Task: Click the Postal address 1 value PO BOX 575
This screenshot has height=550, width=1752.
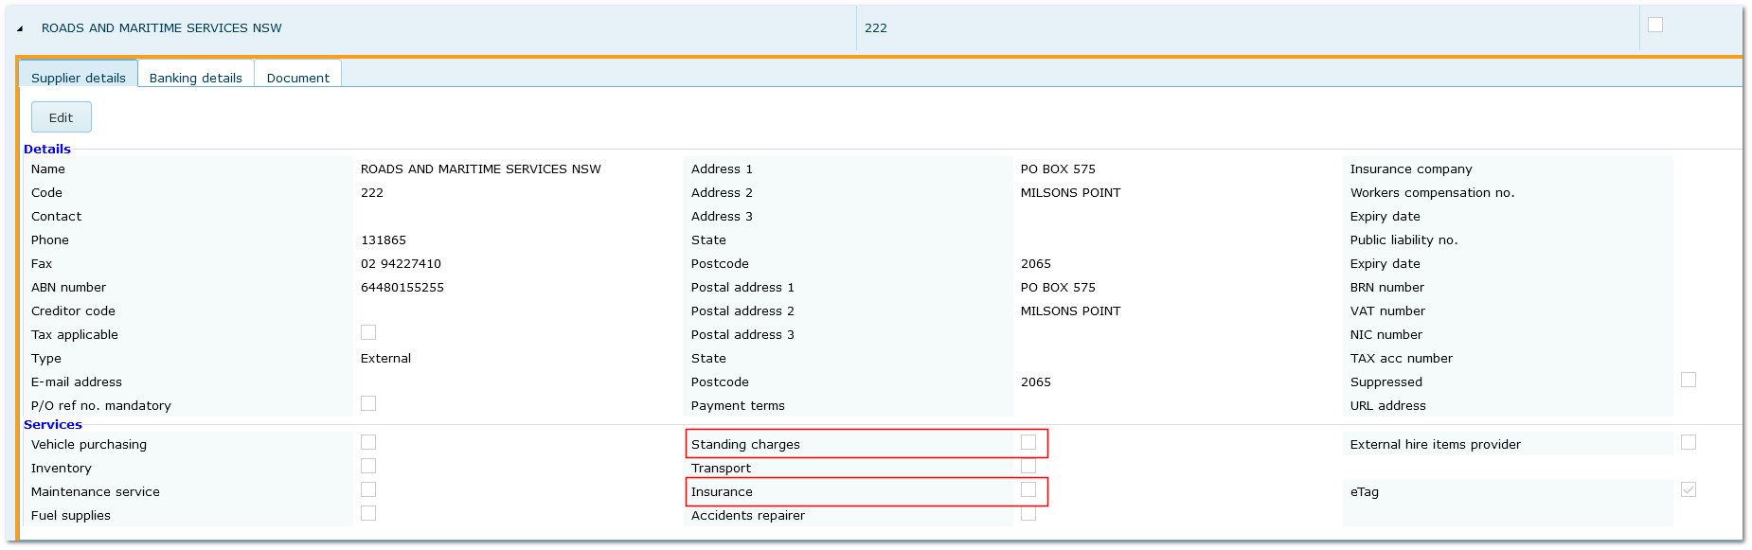Action: (1058, 288)
